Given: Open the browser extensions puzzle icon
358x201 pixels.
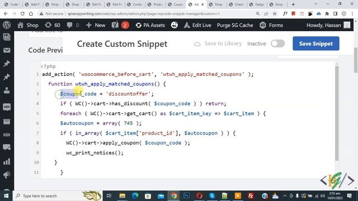Looking at the screenshot, I should pos(327,13).
